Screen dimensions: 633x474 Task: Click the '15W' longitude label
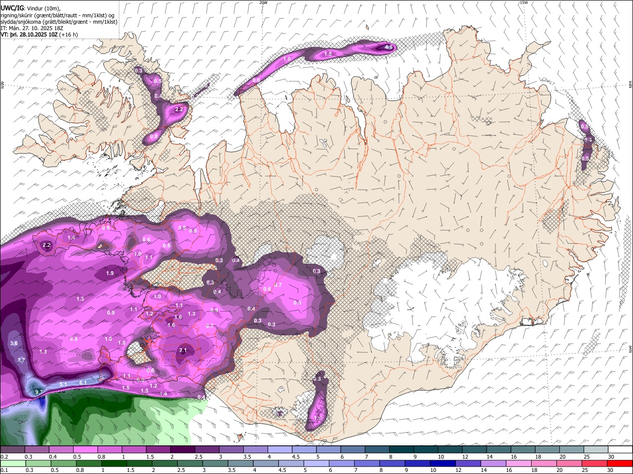tap(524, 2)
